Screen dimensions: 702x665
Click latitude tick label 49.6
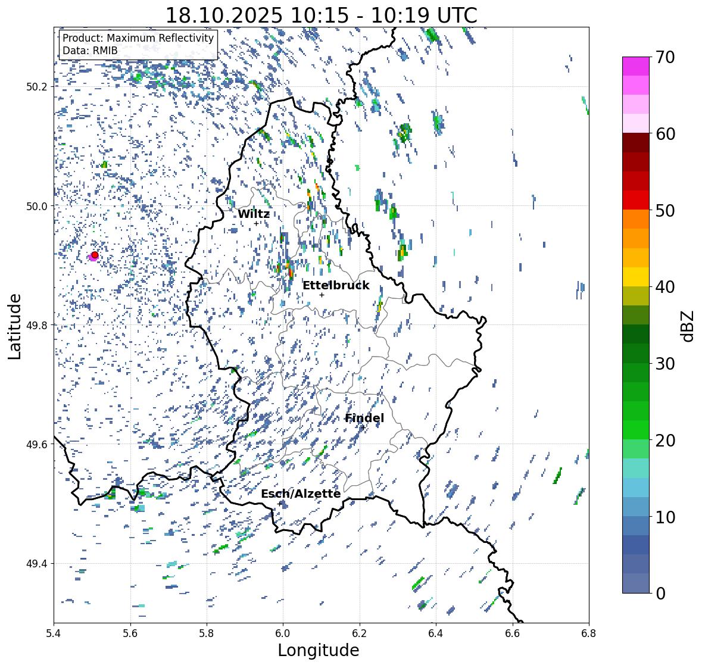pos(37,444)
